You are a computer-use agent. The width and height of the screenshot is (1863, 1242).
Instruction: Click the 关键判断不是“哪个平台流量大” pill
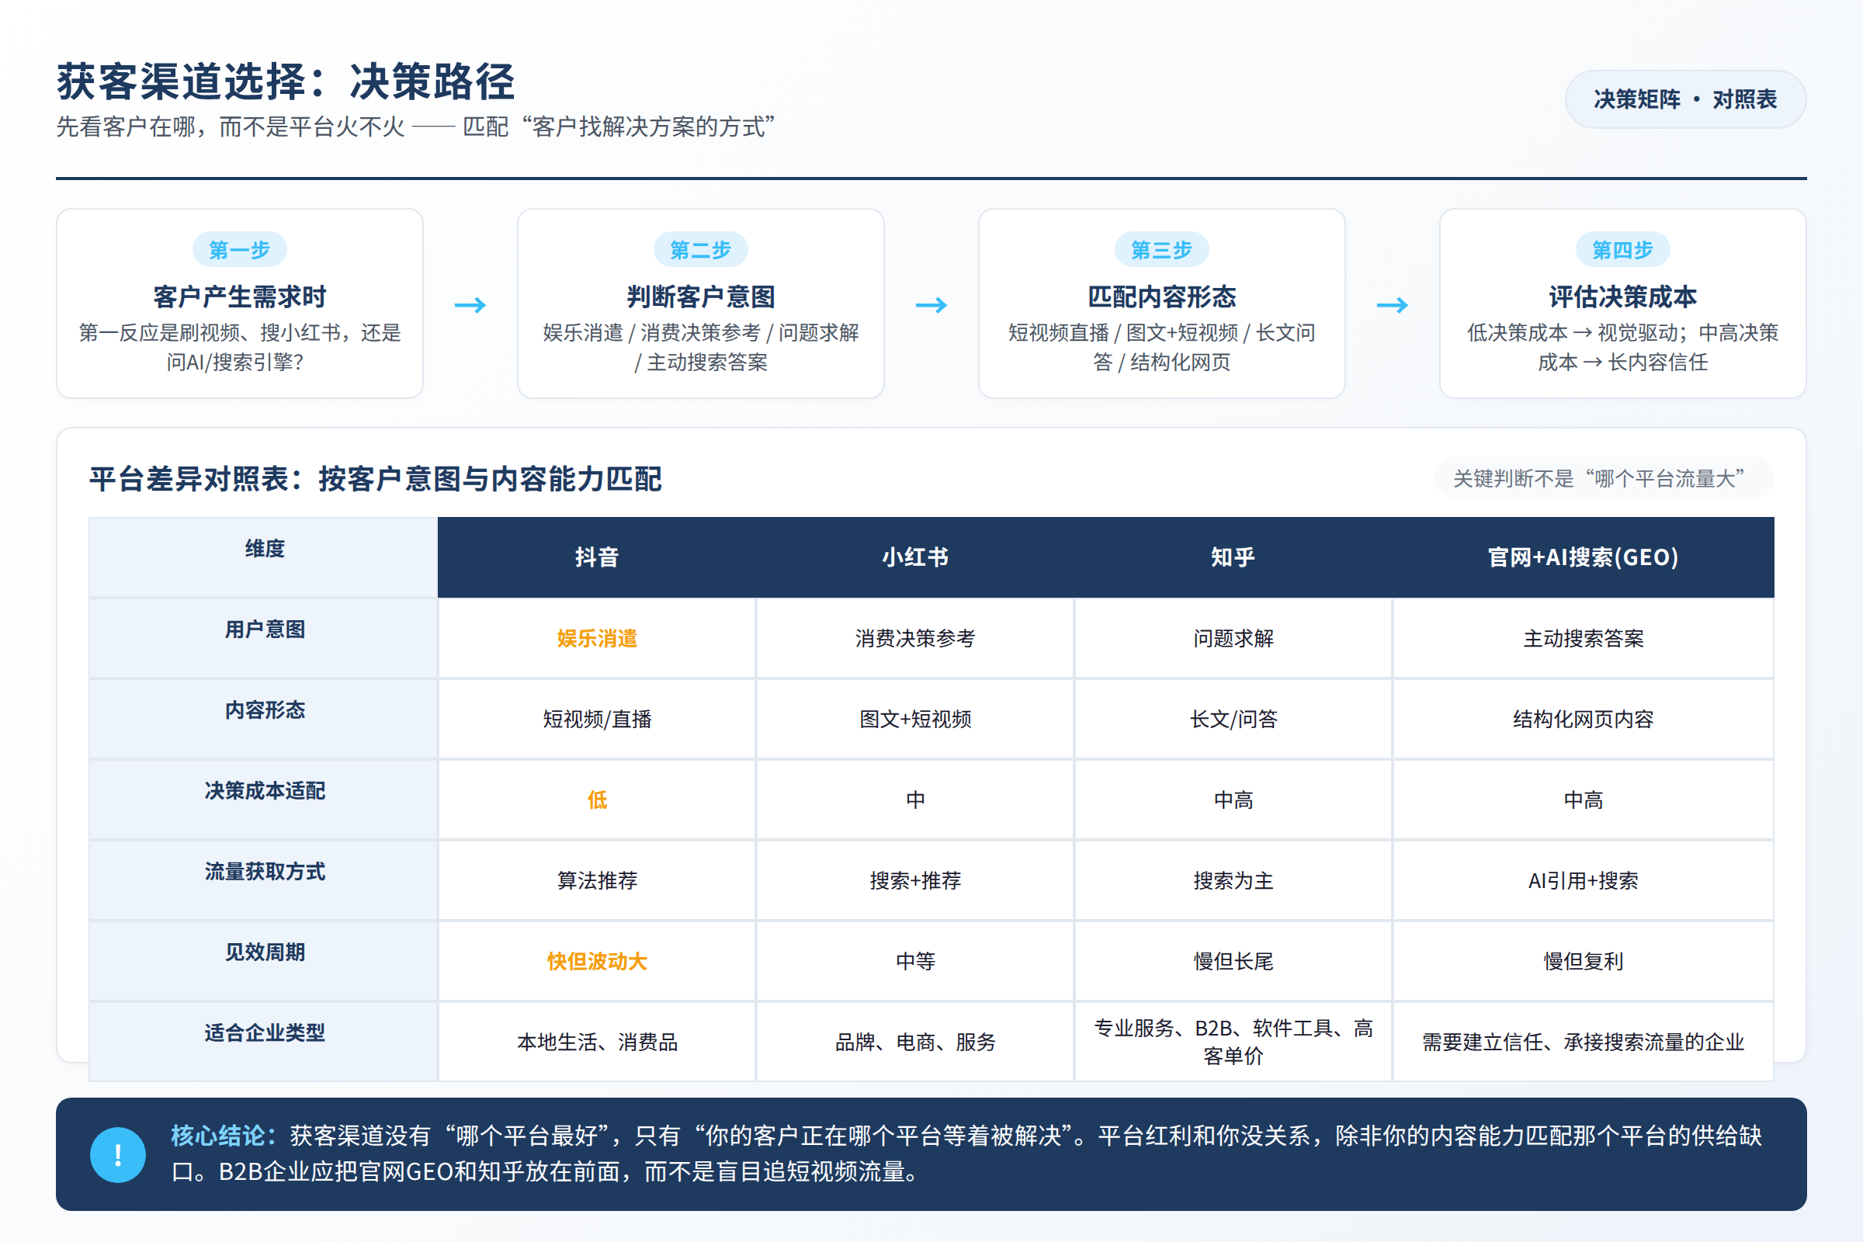pos(1604,478)
